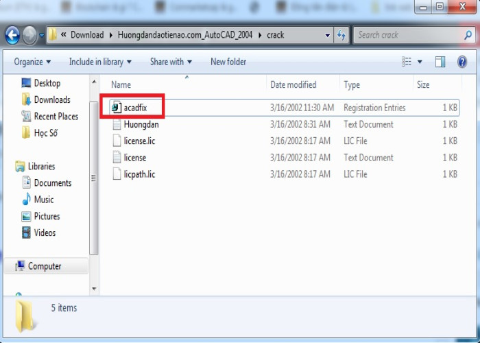Click the navigation pane scrollbar down arrow
Image resolution: width=480 pixels, height=343 pixels.
pyautogui.click(x=95, y=288)
